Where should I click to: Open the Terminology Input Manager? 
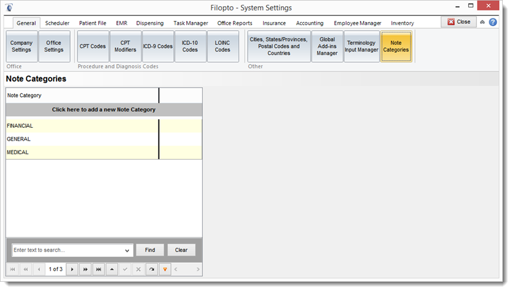click(361, 46)
